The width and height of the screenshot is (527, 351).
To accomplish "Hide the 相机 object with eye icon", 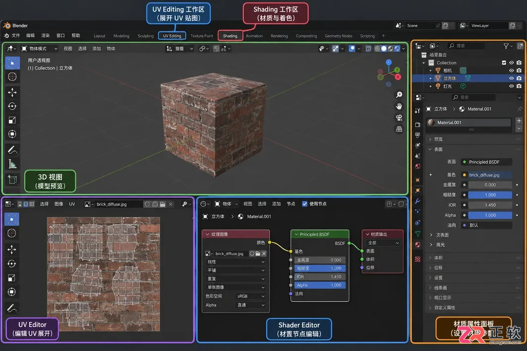I will [511, 71].
